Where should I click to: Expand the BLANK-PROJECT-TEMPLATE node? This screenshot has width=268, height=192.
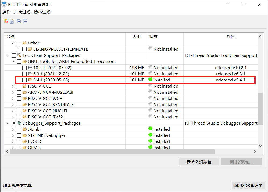pyautogui.click(x=18, y=49)
